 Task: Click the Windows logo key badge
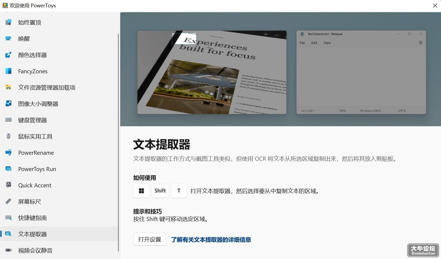[x=141, y=191]
